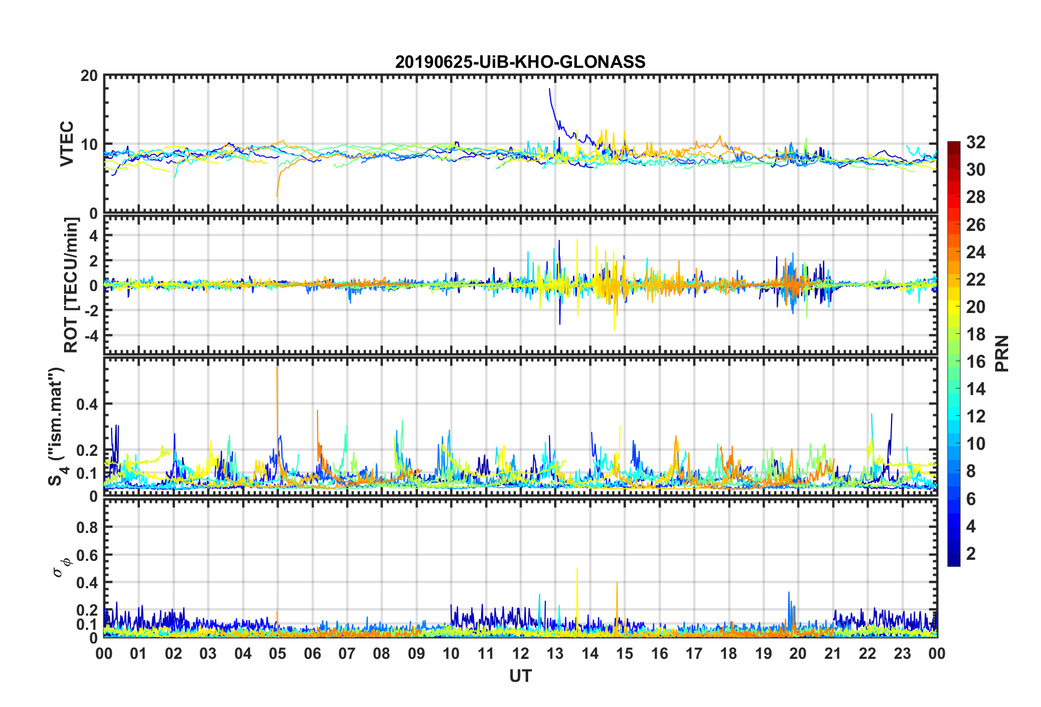Click the VTEC axis tick label 20

(x=89, y=76)
